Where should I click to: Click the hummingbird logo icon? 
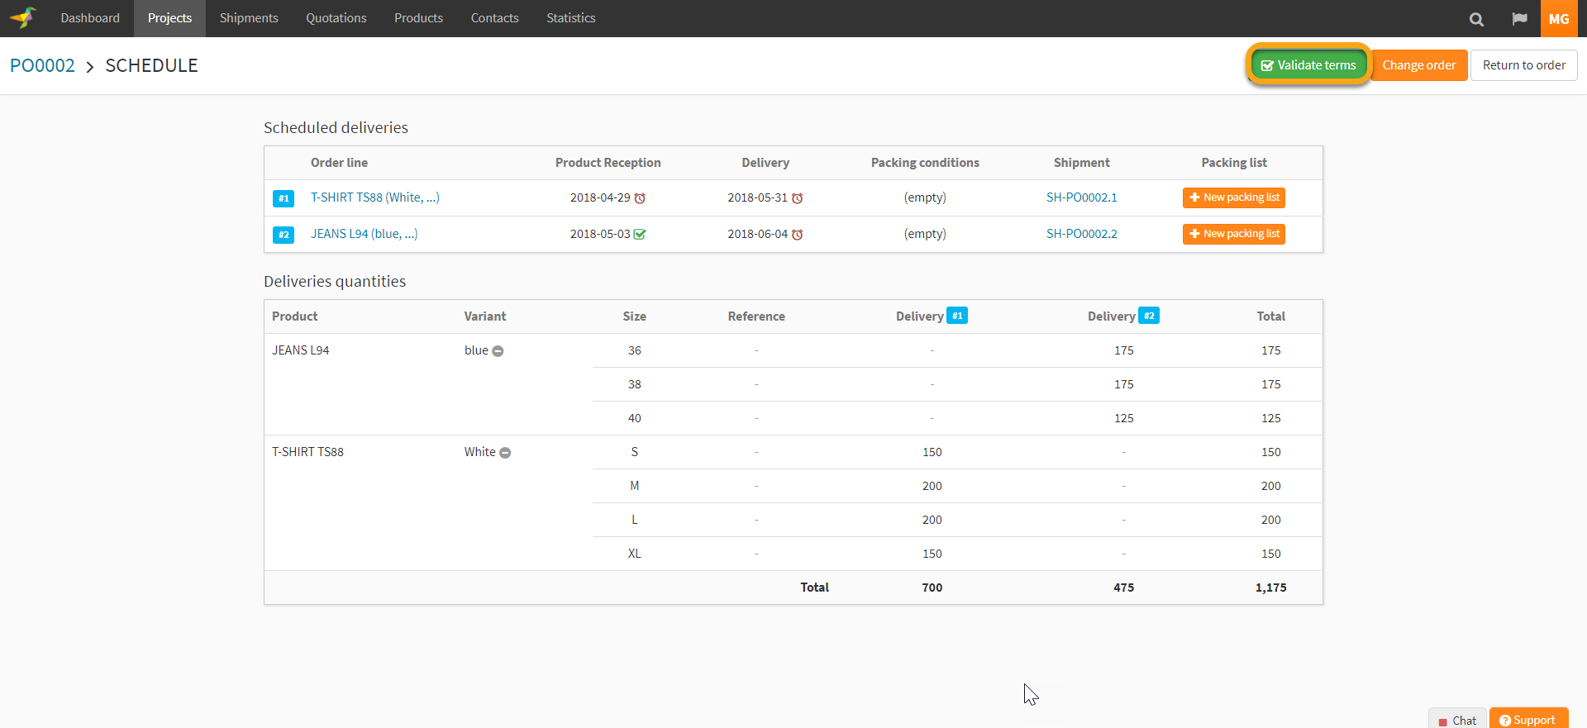24,17
